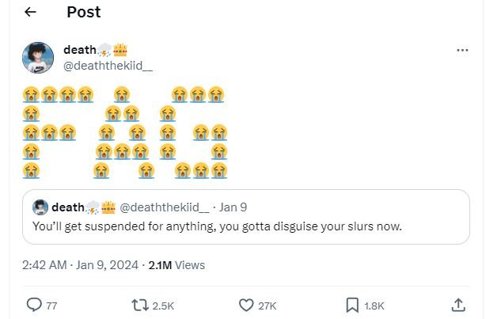Screen dimensions: 486x319
Task: Open main post author's profile picture
Action: pyautogui.click(x=37, y=58)
